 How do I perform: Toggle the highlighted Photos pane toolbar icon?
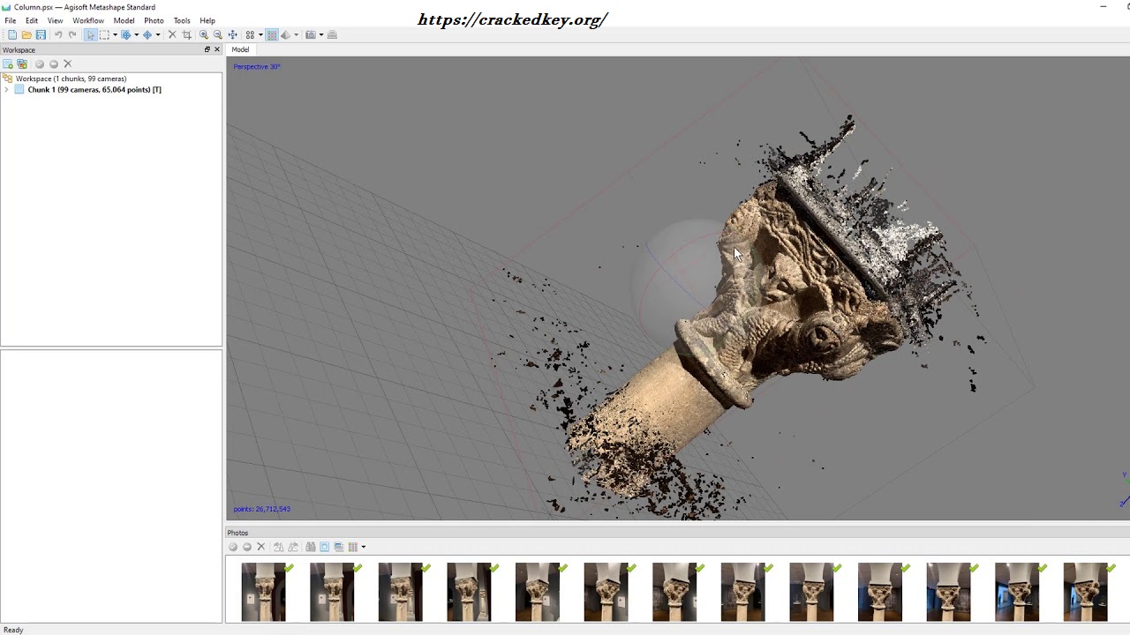pyautogui.click(x=324, y=547)
